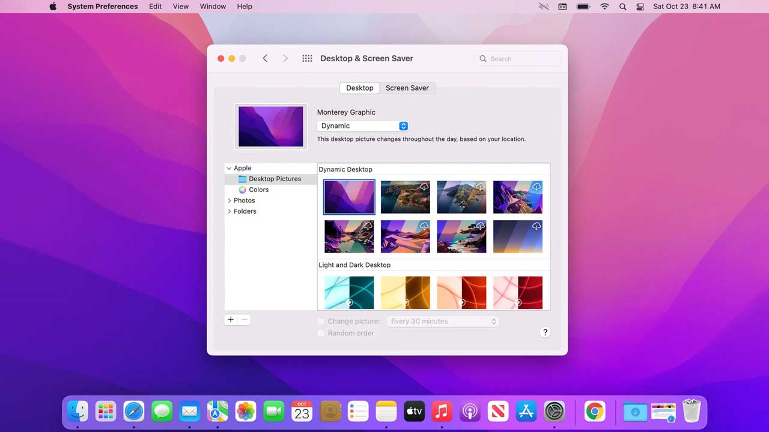
Task: Expand the Folders group in sidebar
Action: point(229,211)
